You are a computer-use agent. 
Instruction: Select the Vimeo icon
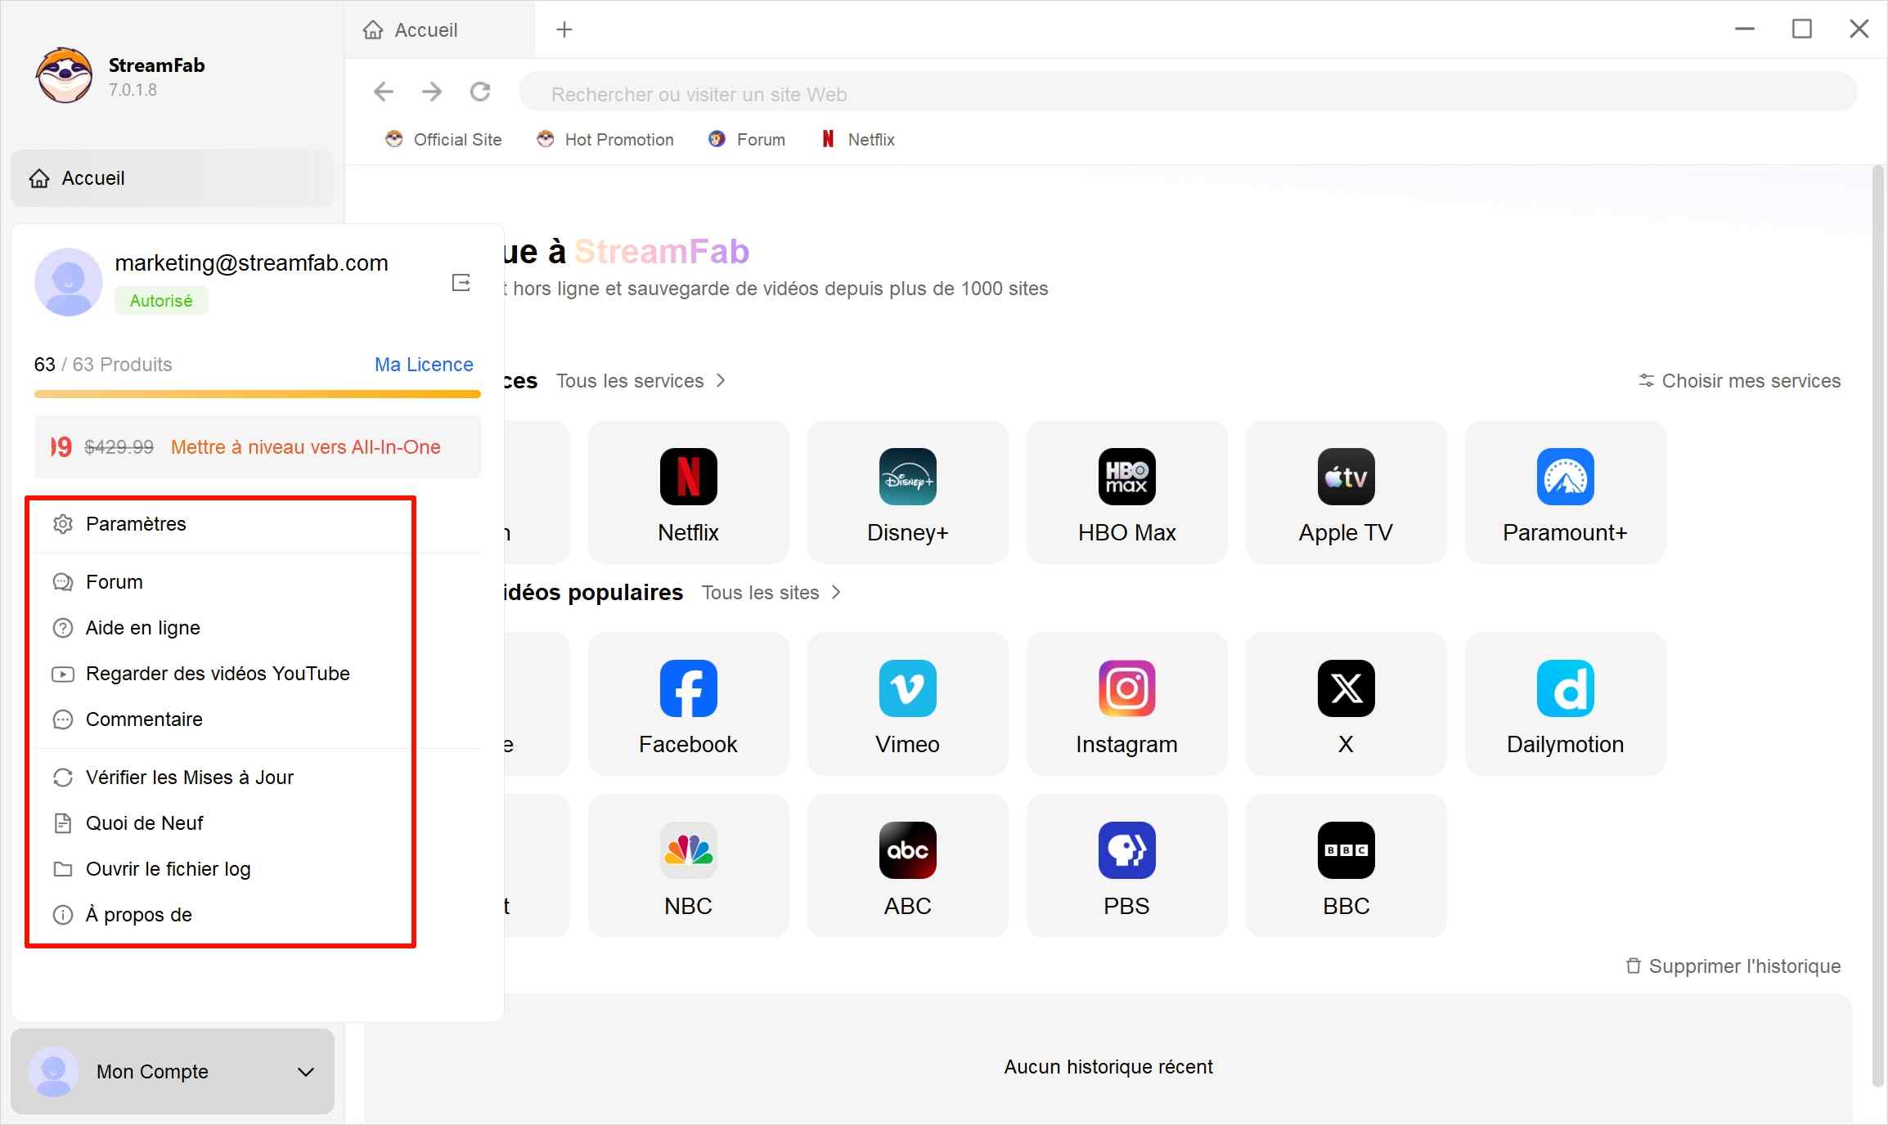tap(907, 701)
